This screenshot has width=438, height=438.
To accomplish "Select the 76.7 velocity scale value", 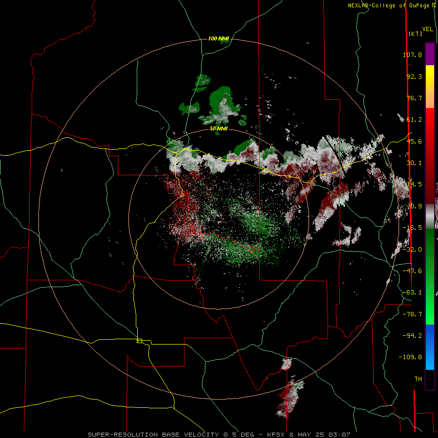I will [414, 98].
